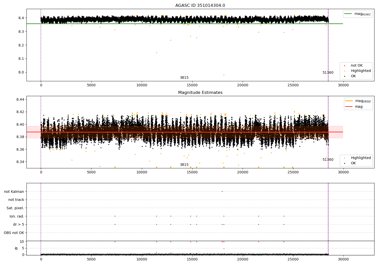Viewport: 378px width, 265px height.
Task: Click the 15000 x-axis tick under middle plot
Action: tap(192, 172)
